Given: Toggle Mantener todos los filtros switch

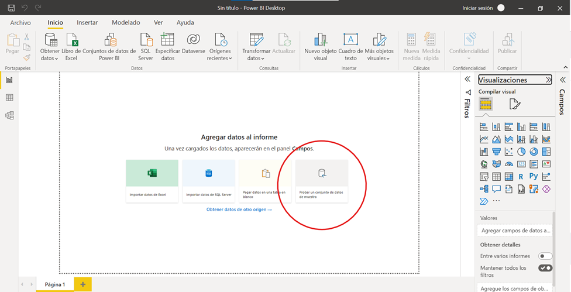Looking at the screenshot, I should tap(545, 268).
